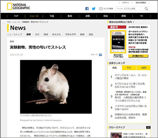Open the 動物 news category tab
Image resolution: width=158 pixels, height=138 pixels.
(28, 34)
